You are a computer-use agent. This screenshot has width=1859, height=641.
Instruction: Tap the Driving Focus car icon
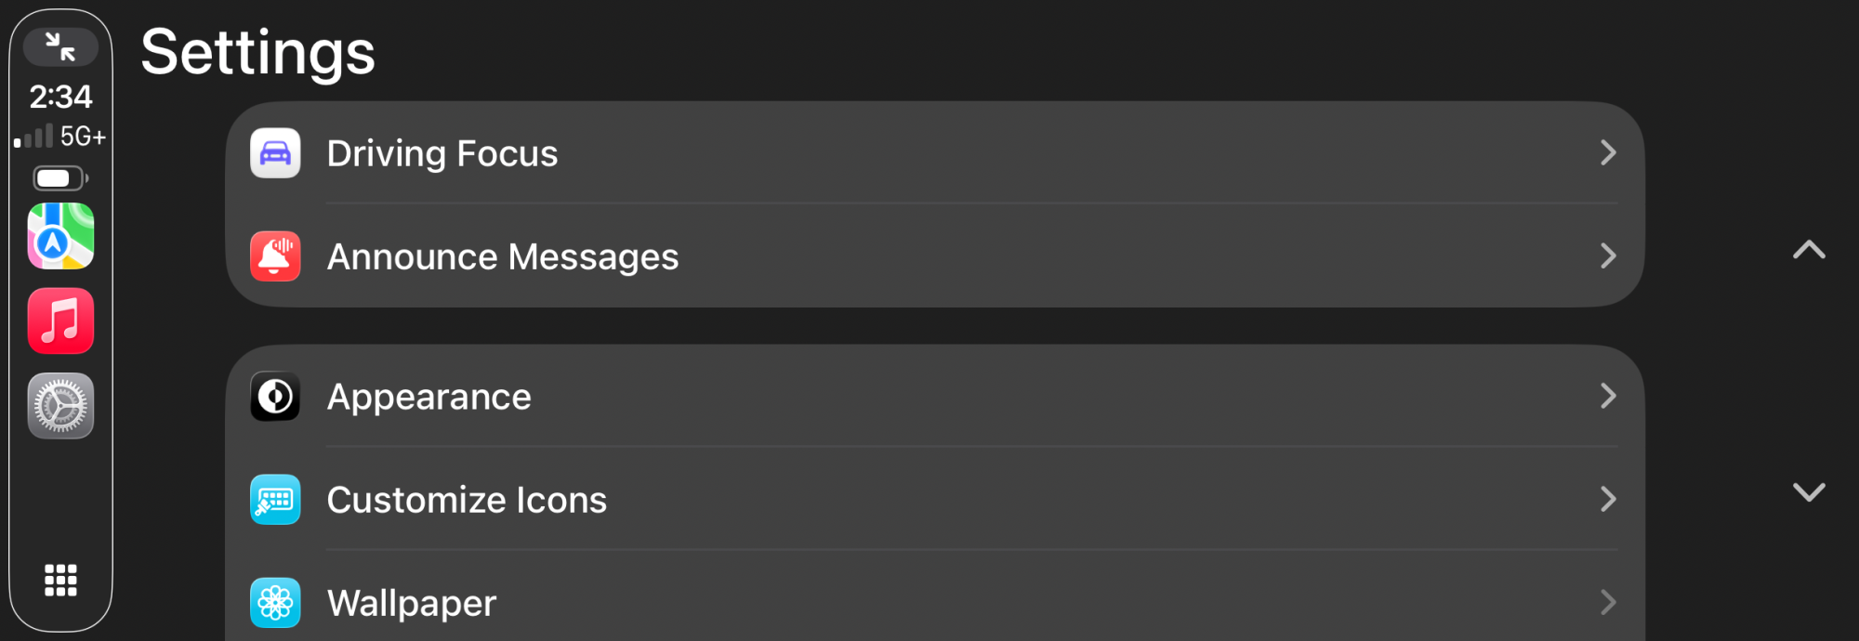point(275,153)
